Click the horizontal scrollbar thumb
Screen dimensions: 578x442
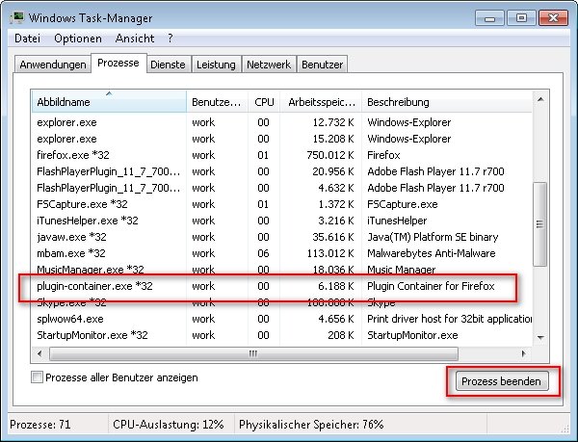(x=253, y=353)
